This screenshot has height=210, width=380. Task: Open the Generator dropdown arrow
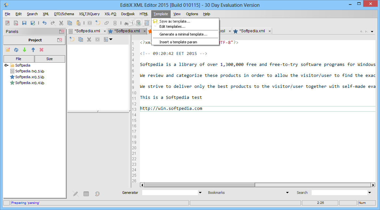coord(200,193)
